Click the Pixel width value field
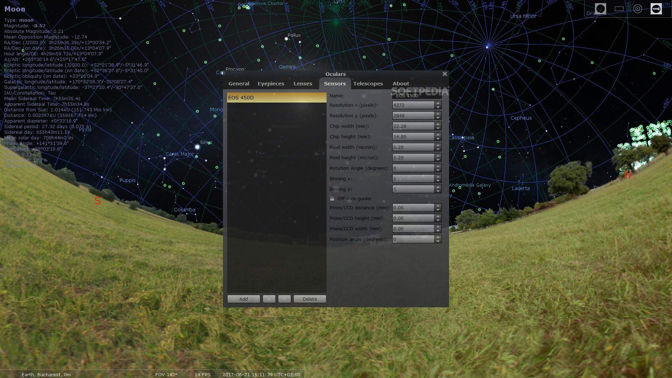Image resolution: width=672 pixels, height=378 pixels. pos(413,147)
